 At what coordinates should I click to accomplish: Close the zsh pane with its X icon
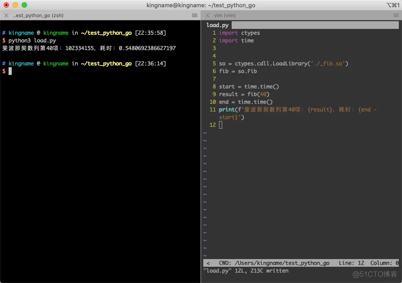[6, 15]
